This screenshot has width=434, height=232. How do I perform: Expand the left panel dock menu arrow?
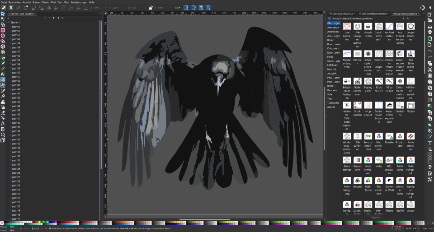pos(101,14)
